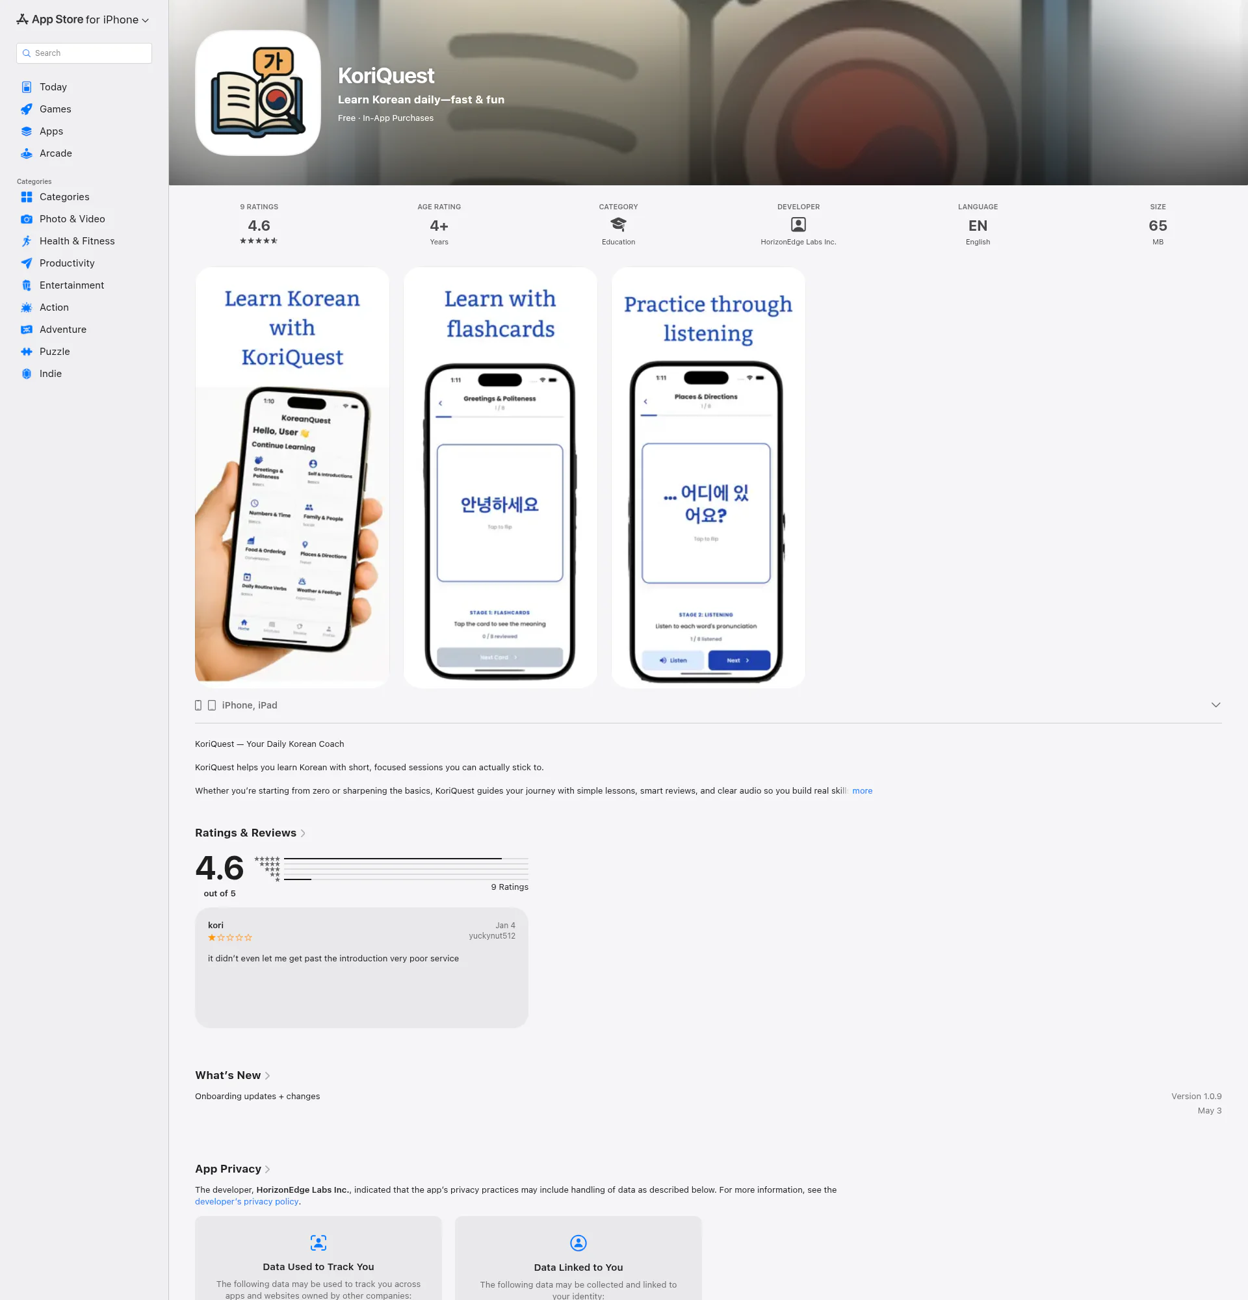
Task: Open the review card by yuckynut512
Action: 361,968
